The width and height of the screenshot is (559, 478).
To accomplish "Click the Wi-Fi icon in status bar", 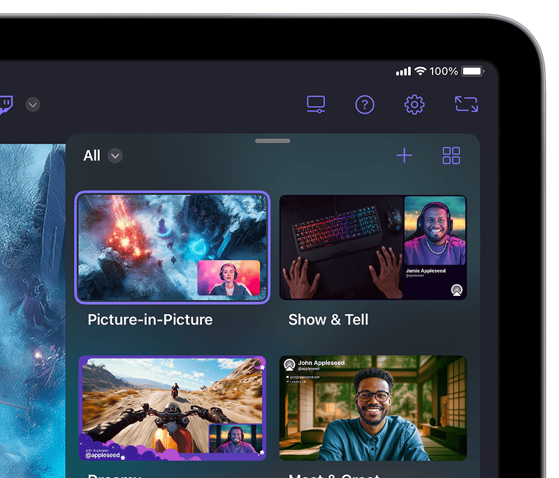I will coord(421,71).
